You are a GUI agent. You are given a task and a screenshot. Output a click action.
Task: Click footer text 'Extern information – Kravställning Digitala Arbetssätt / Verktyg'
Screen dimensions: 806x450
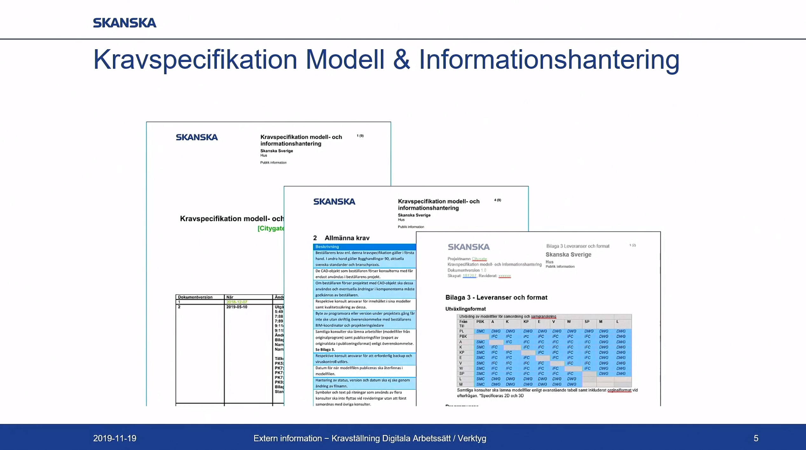pyautogui.click(x=370, y=438)
